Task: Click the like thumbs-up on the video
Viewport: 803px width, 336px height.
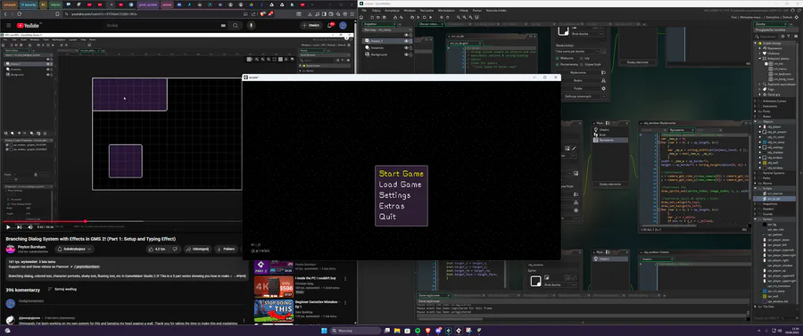Action: pyautogui.click(x=157, y=249)
